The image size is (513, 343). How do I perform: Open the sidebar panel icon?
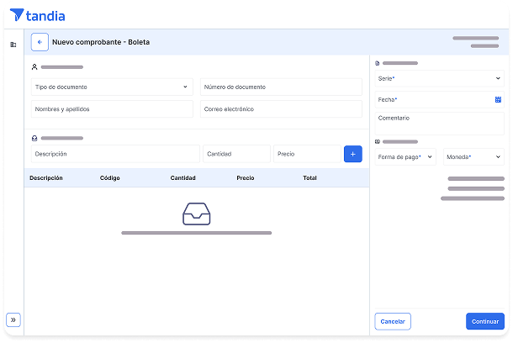click(13, 45)
